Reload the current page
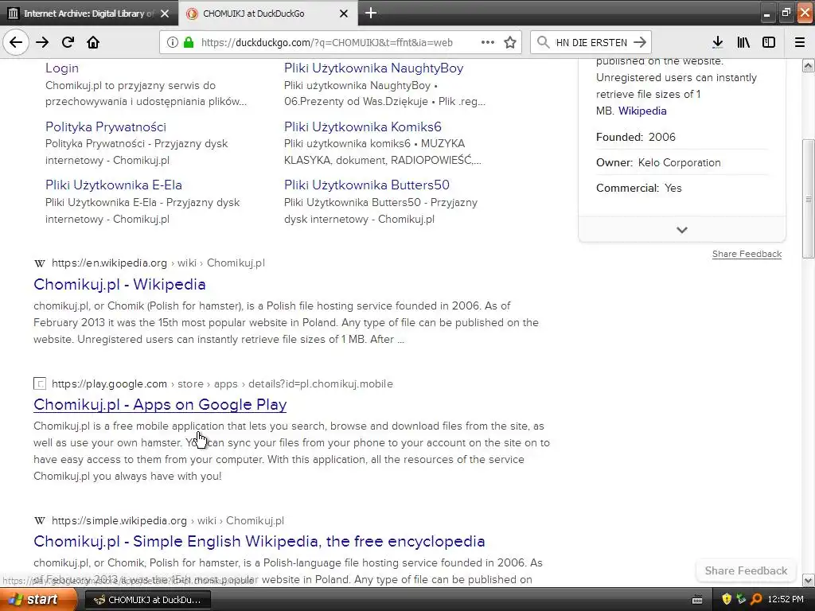 pos(68,42)
